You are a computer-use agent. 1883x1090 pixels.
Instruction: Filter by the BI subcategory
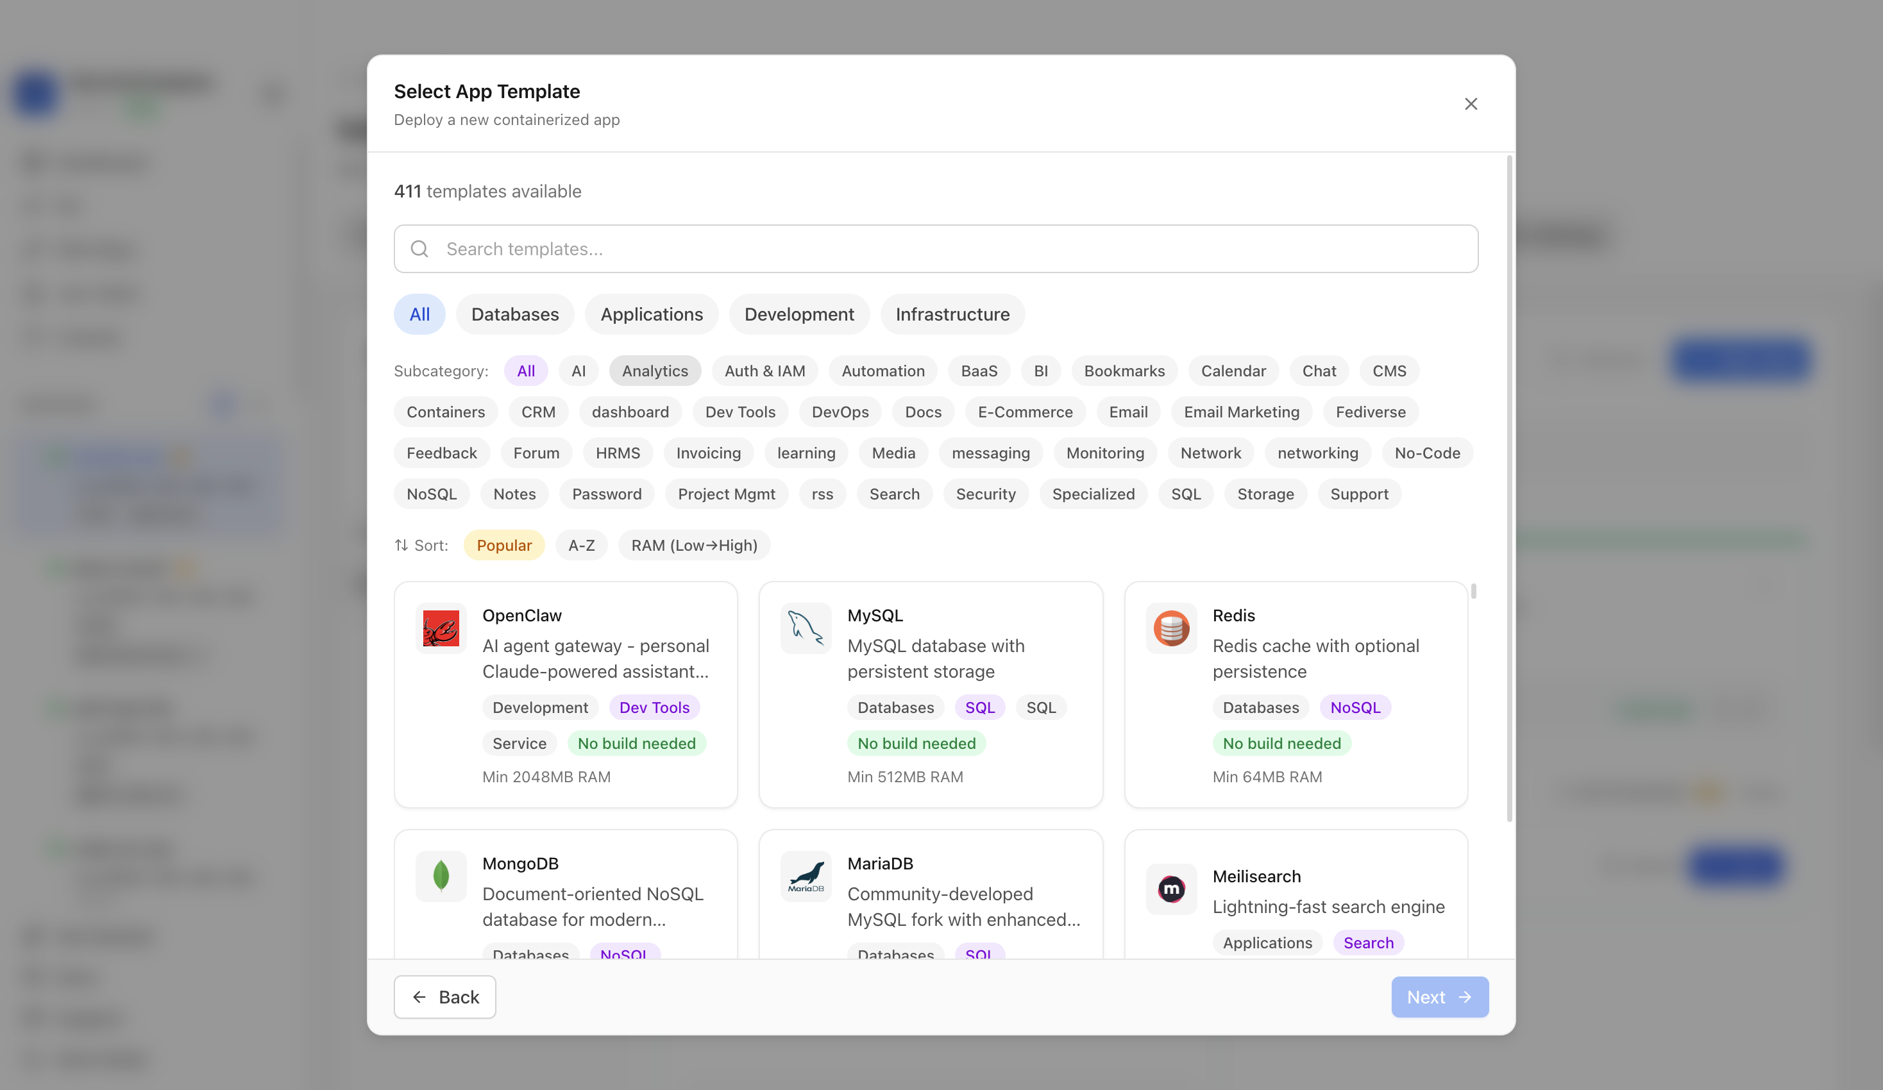(x=1041, y=371)
